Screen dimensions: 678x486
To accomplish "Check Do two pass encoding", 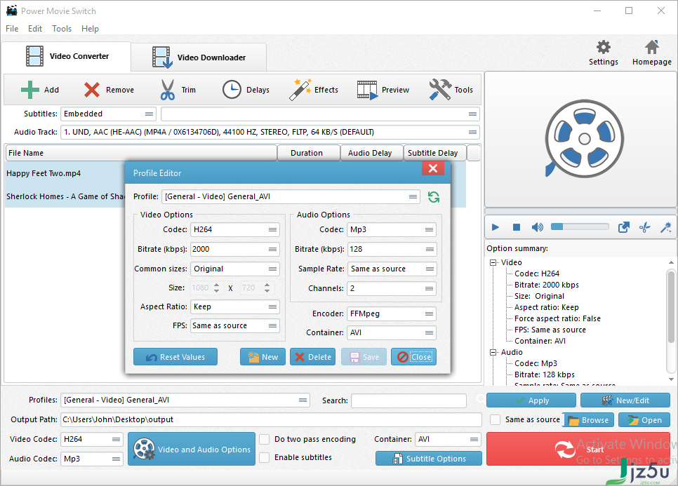I will point(265,439).
